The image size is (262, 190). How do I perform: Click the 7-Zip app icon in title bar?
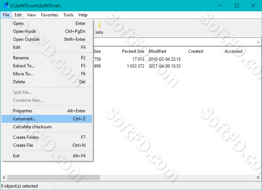click(6, 6)
